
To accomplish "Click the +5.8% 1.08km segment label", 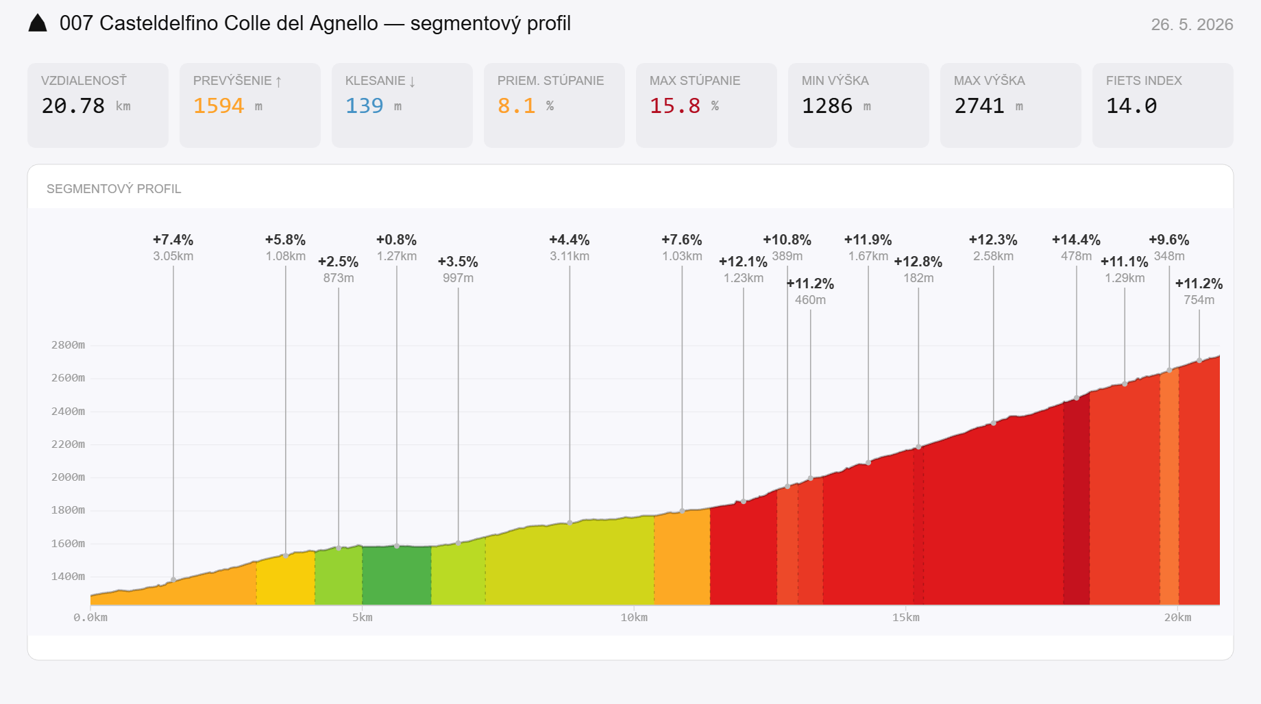I will click(286, 248).
